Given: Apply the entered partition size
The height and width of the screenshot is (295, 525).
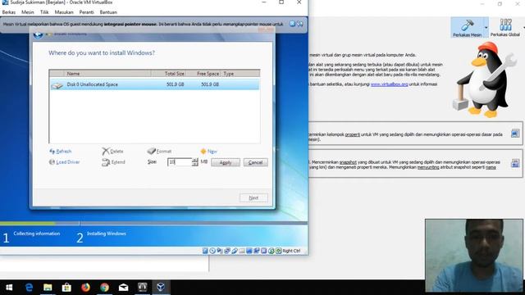Looking at the screenshot, I should pyautogui.click(x=226, y=162).
